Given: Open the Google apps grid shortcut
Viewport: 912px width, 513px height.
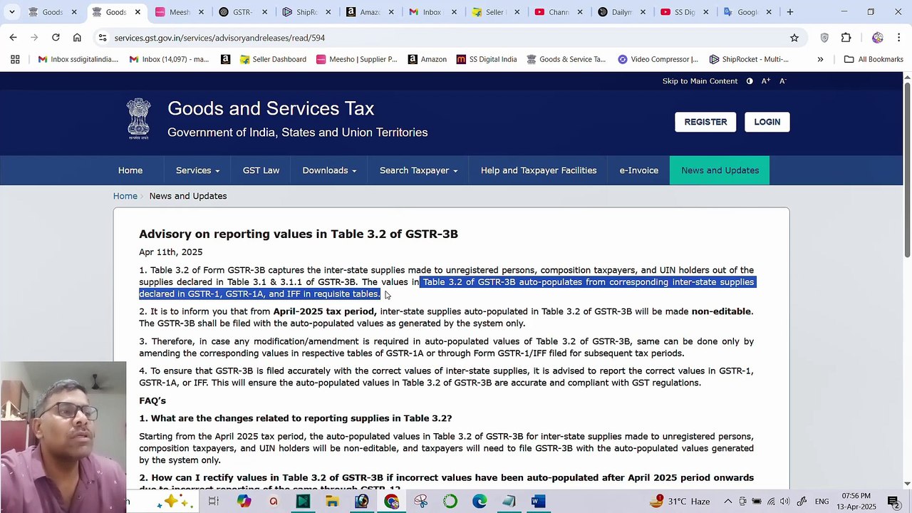Looking at the screenshot, I should tap(15, 59).
